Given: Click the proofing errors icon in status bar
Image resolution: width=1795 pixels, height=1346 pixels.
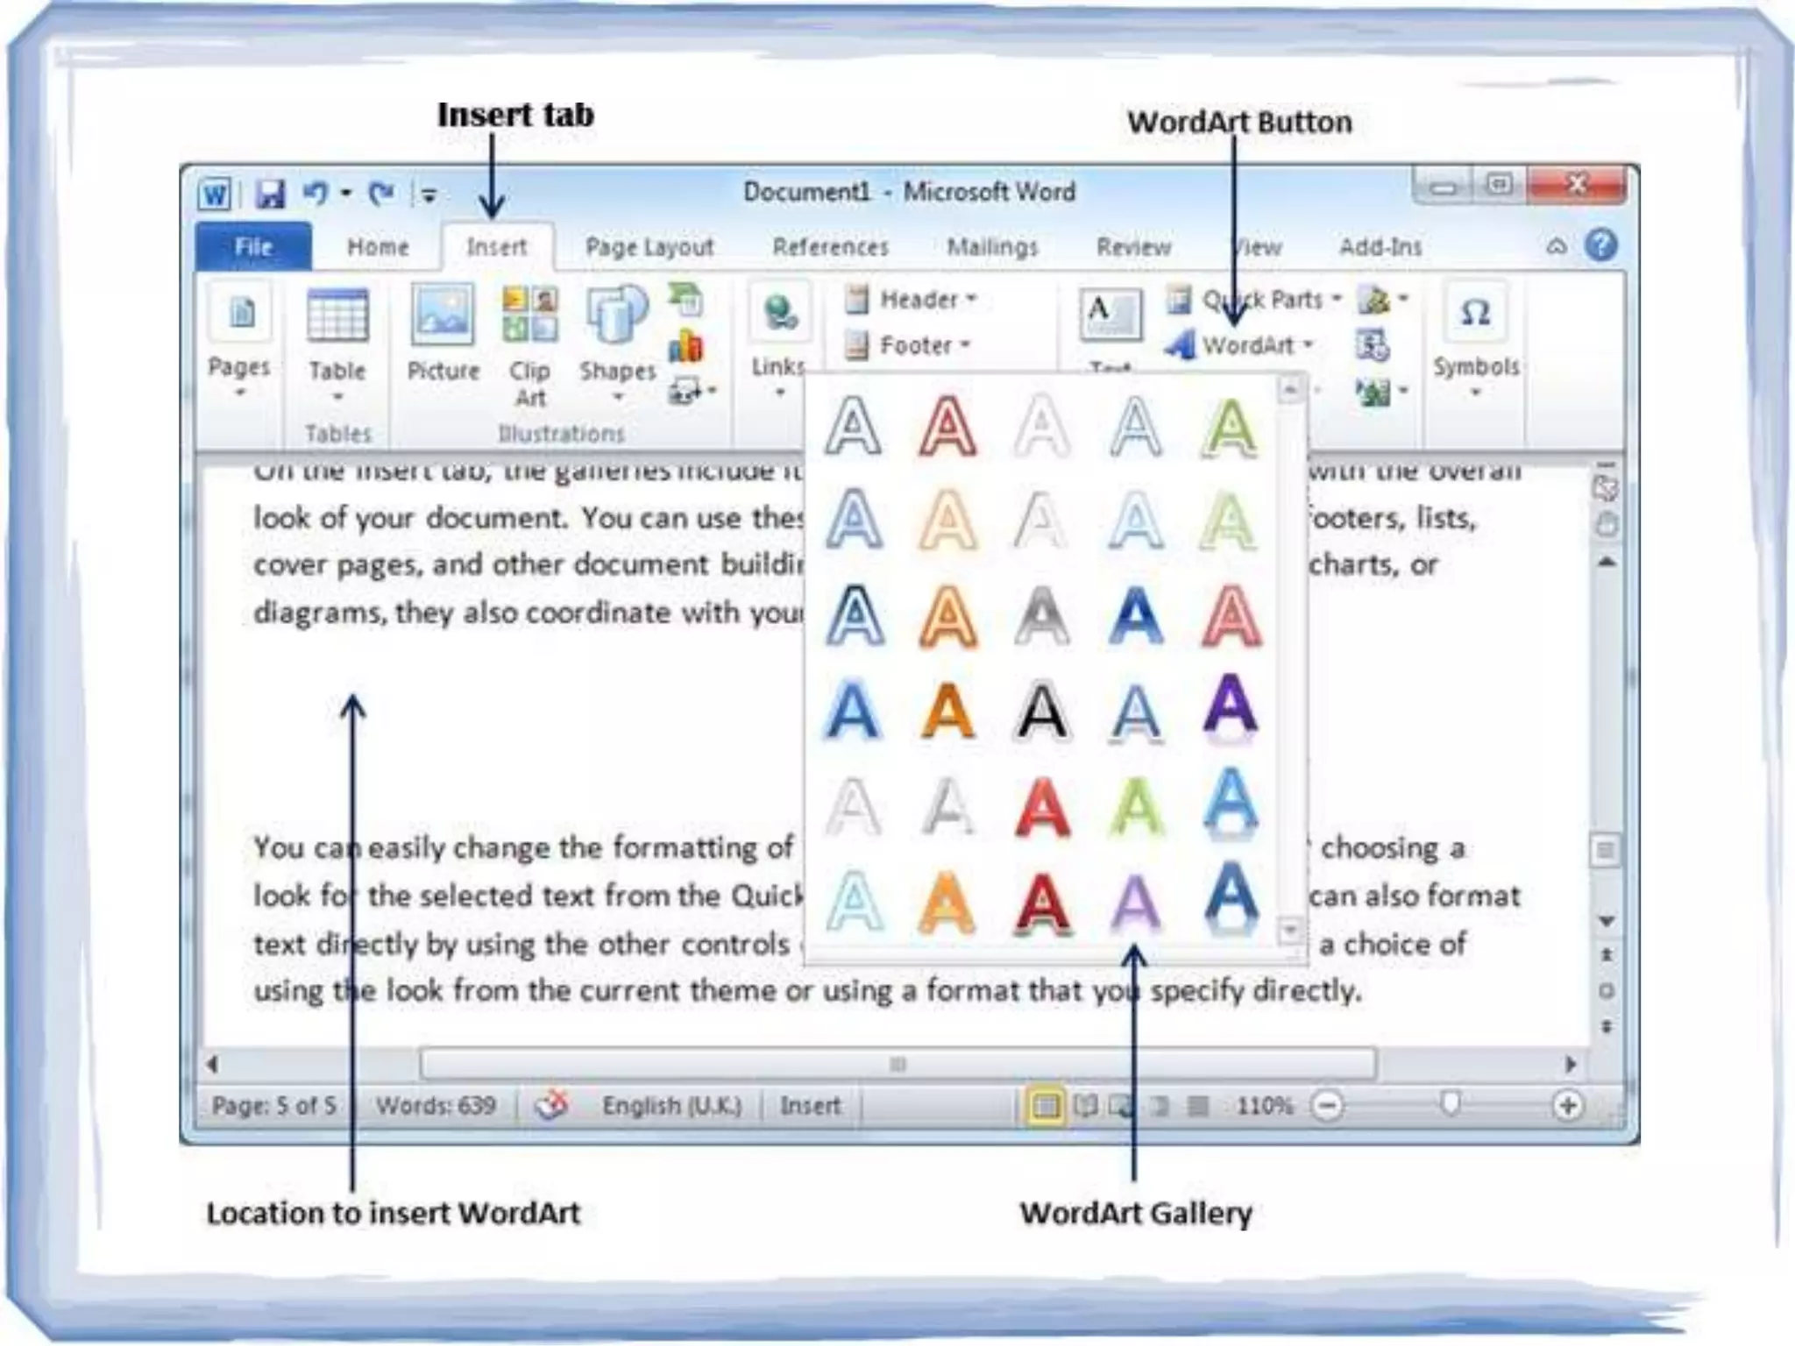Looking at the screenshot, I should 551,1105.
